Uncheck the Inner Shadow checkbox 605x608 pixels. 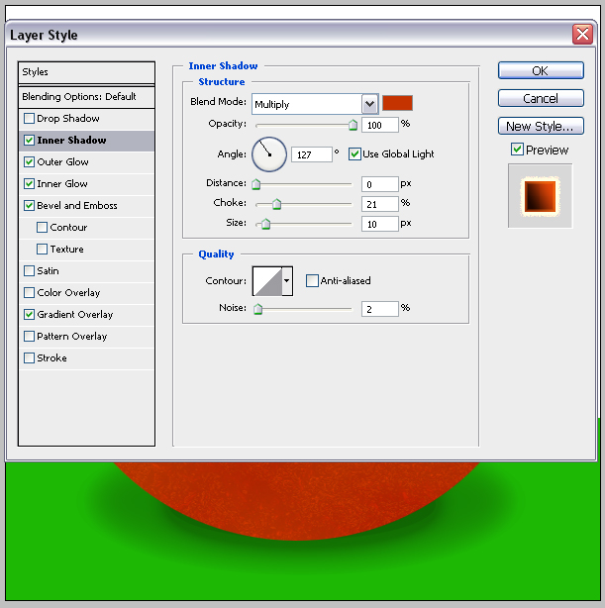(x=29, y=140)
